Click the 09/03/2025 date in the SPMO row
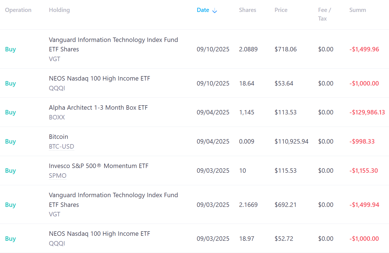Viewport: 389px width, 253px height. pyautogui.click(x=213, y=171)
